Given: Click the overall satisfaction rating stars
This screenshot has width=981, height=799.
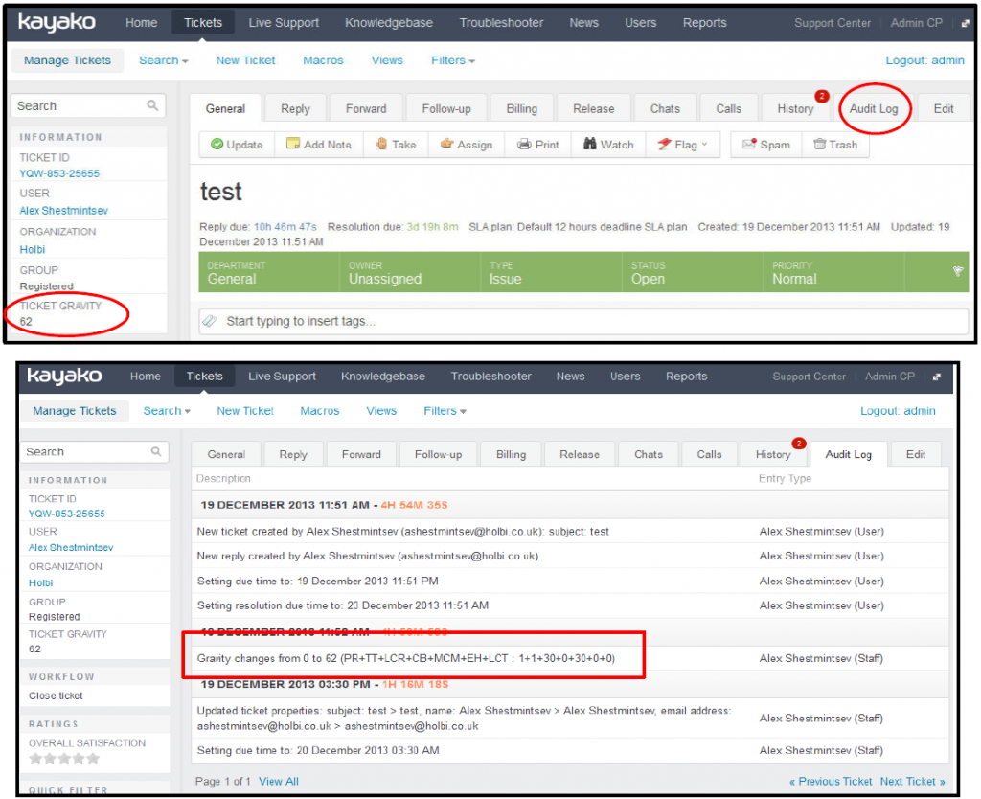Looking at the screenshot, I should [x=64, y=759].
